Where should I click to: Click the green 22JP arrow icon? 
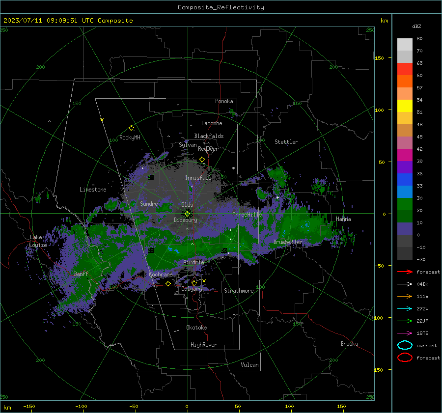point(405,321)
